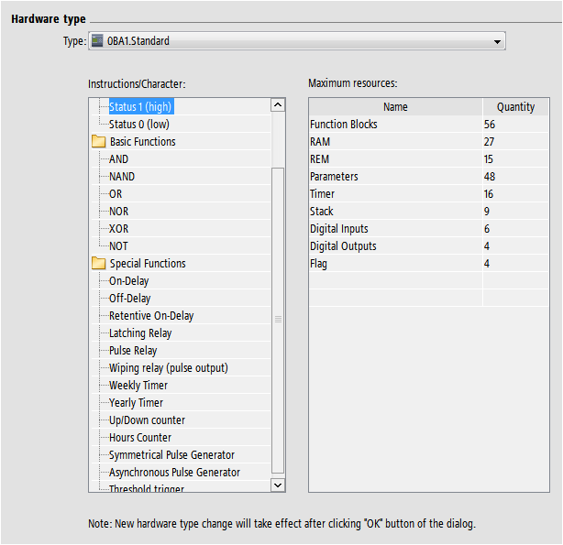Viewport: 563px width, 545px height.
Task: Click the 0BA1.Standard device icon
Action: click(98, 41)
